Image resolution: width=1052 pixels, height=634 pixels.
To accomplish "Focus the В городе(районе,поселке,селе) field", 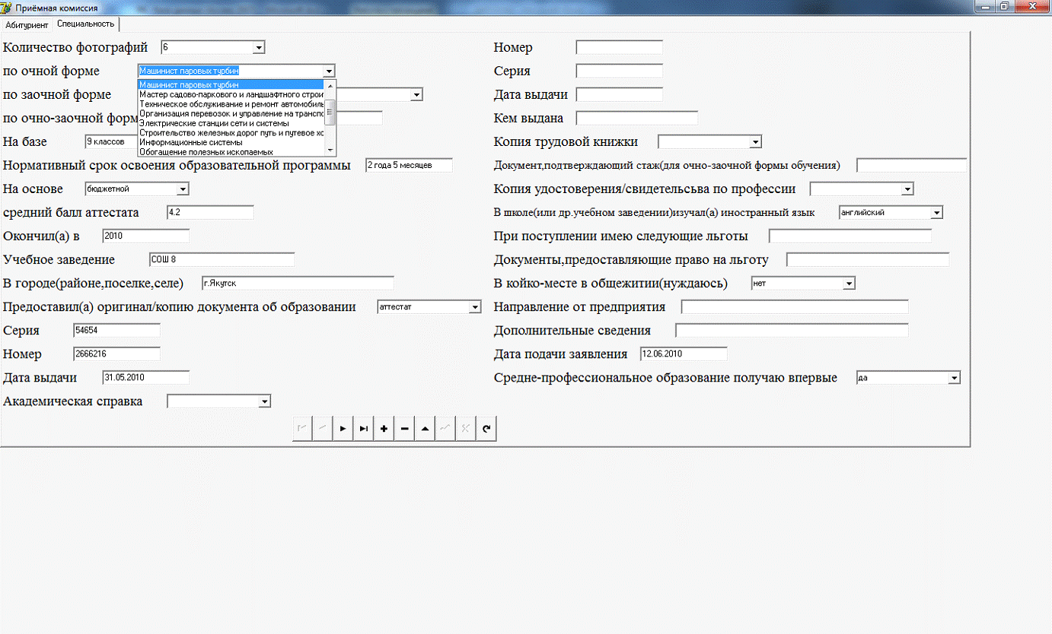I will (x=298, y=284).
